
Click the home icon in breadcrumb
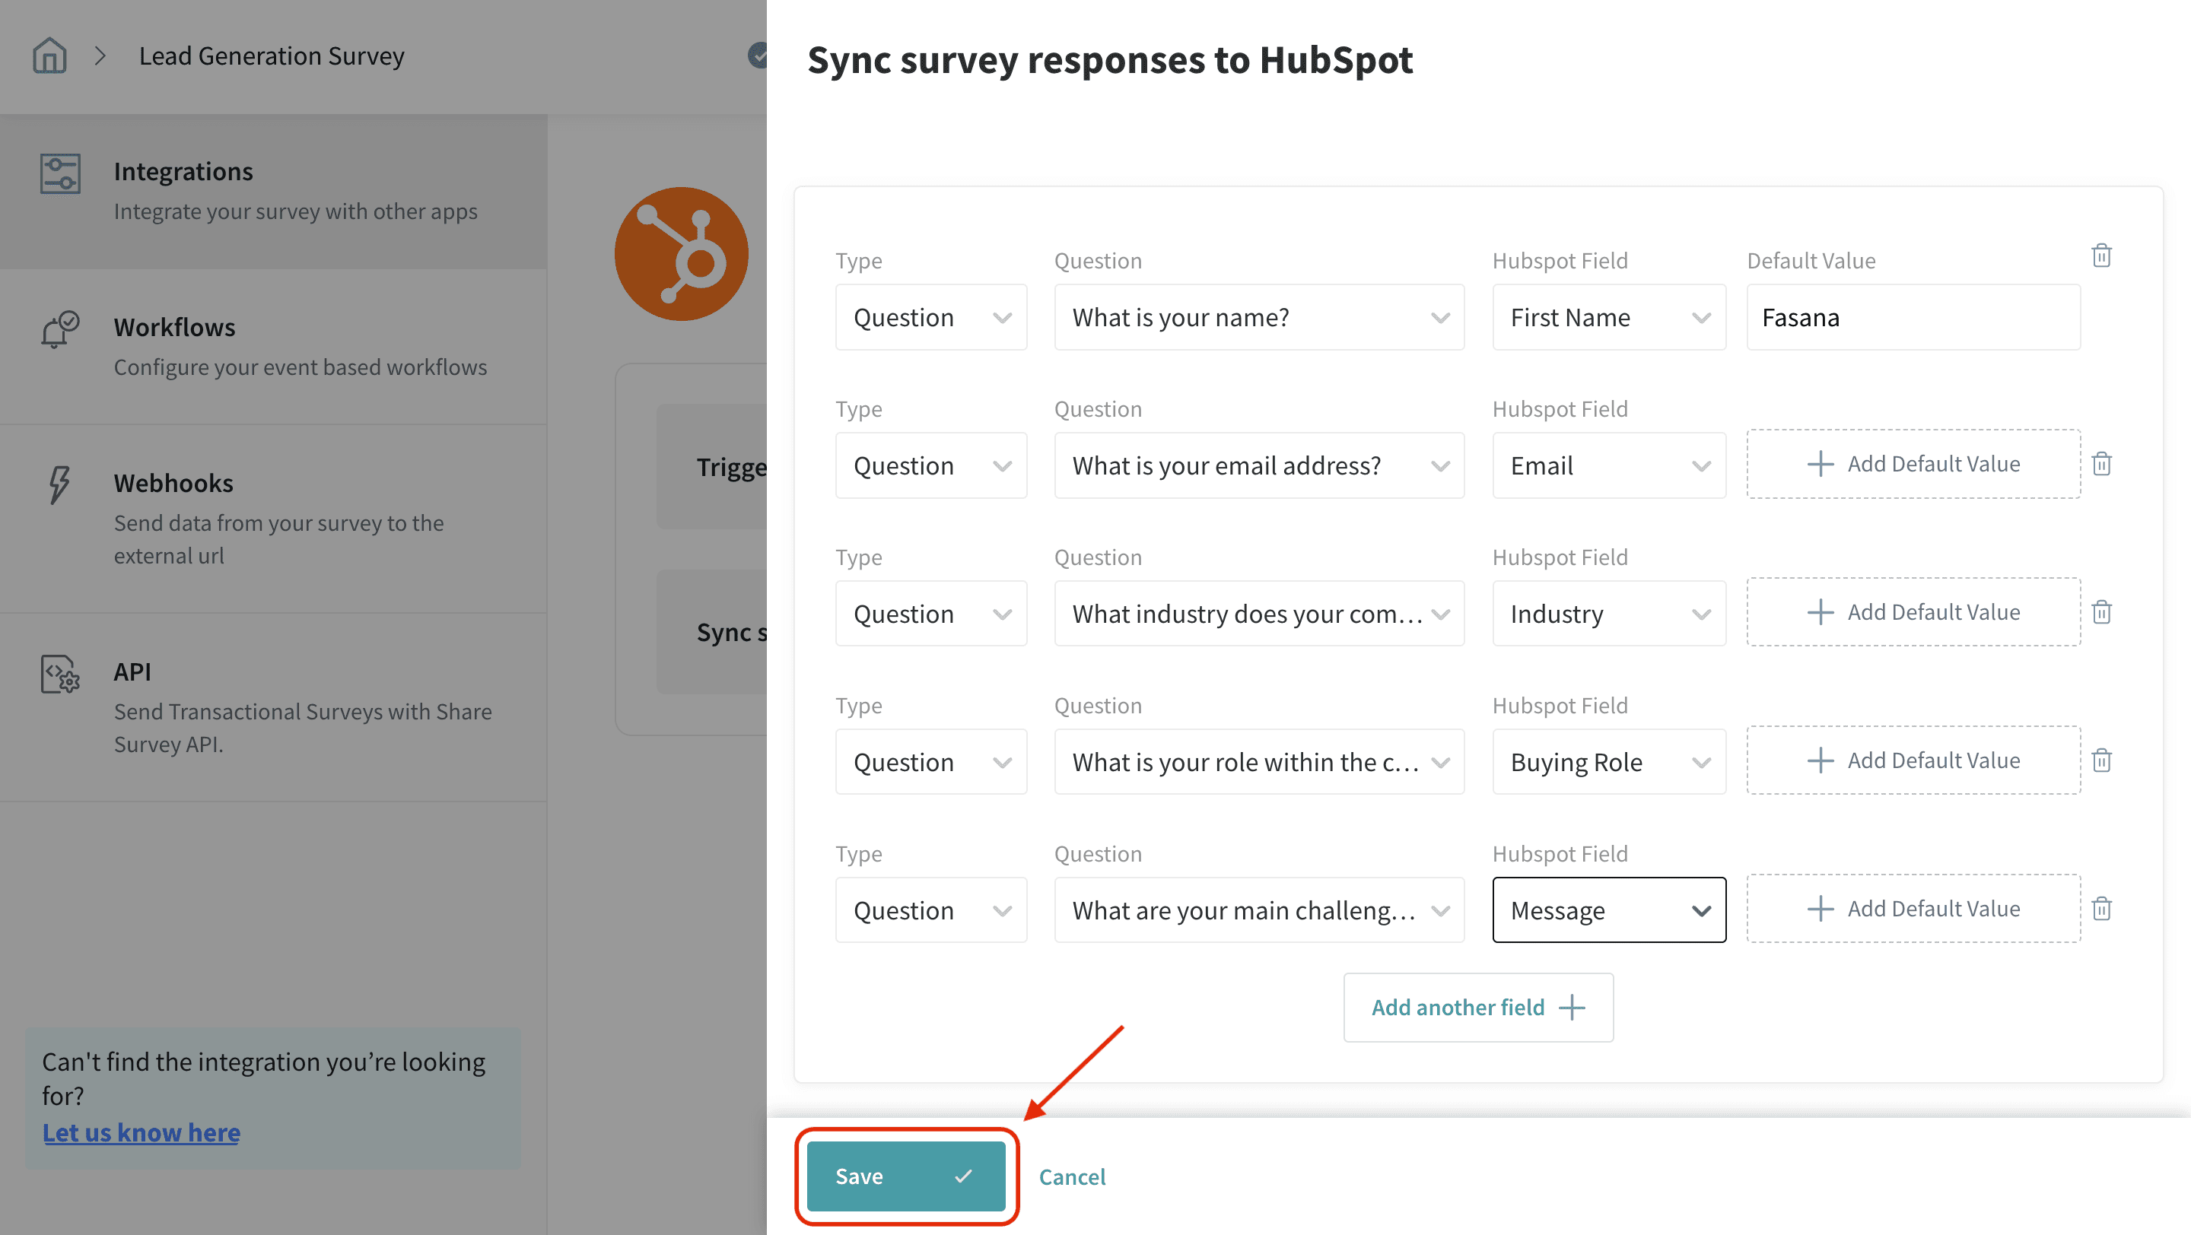49,56
